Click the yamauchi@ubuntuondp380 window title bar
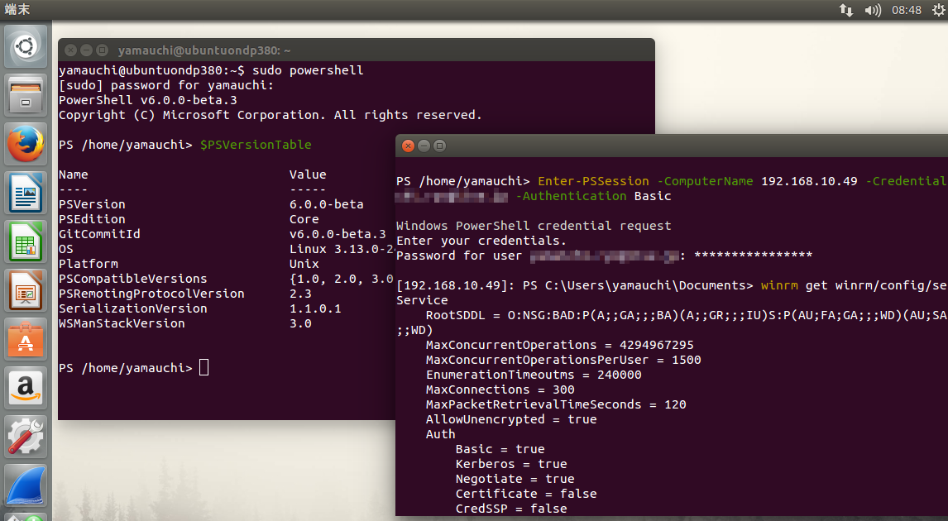The width and height of the screenshot is (948, 521). point(356,50)
